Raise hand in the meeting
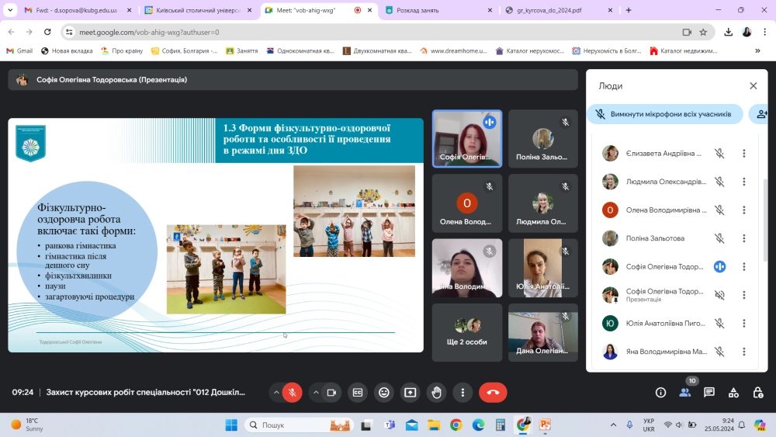Image resolution: width=776 pixels, height=437 pixels. 437,393
